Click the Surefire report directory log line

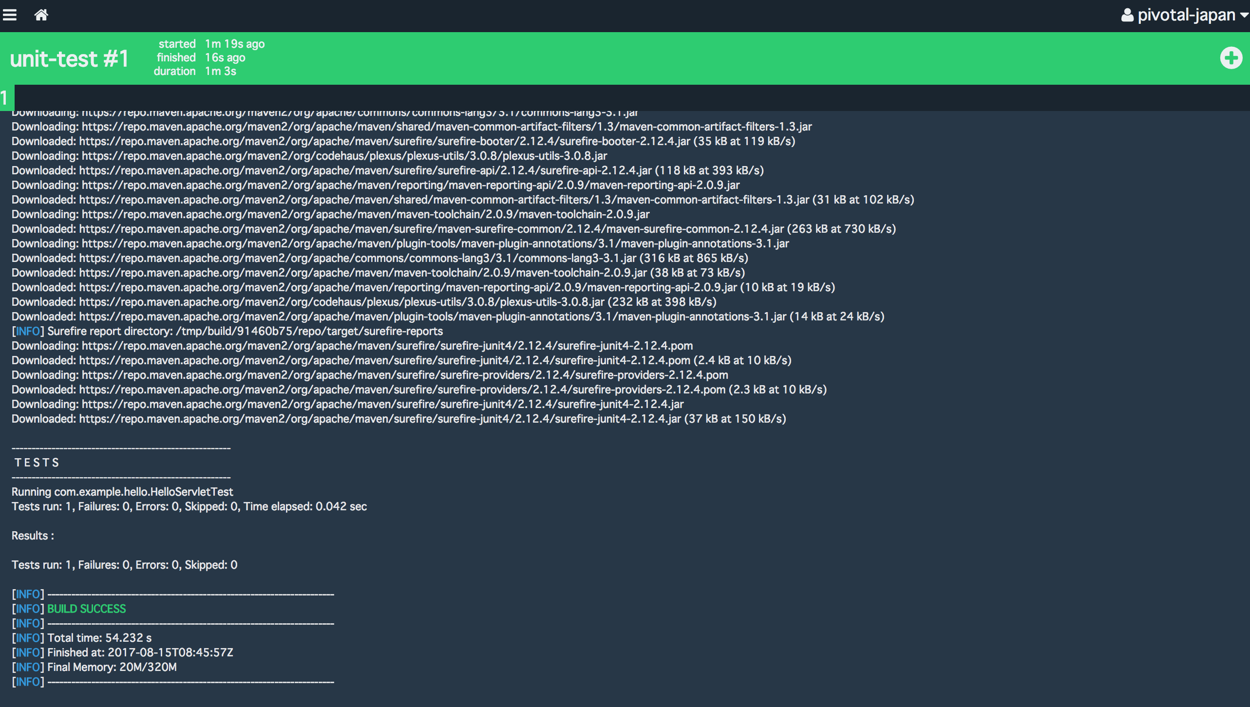tap(227, 331)
